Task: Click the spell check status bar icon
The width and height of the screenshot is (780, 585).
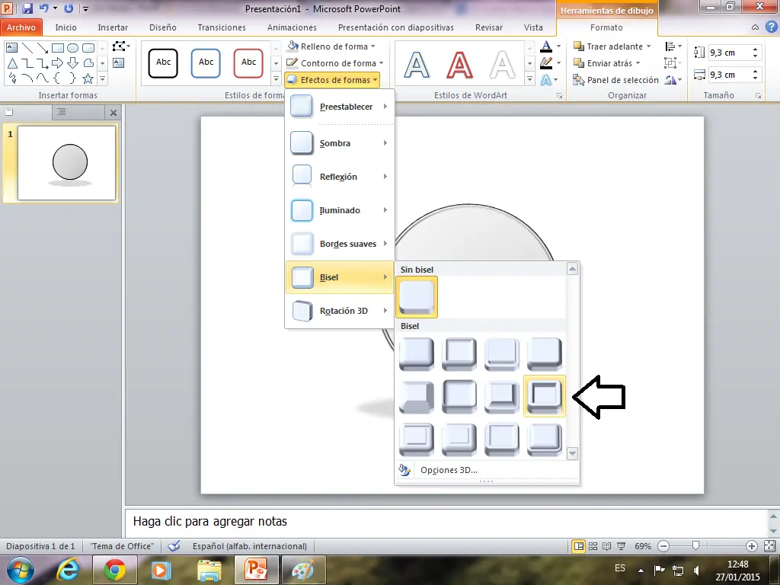Action: (x=174, y=545)
